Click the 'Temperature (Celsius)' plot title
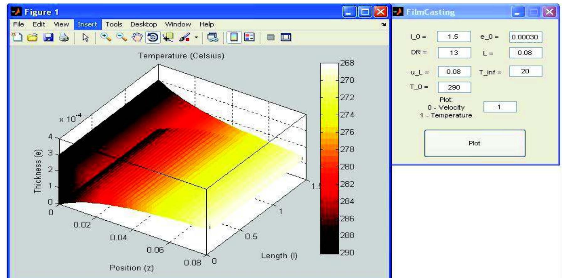This screenshot has height=278, width=566. click(181, 56)
